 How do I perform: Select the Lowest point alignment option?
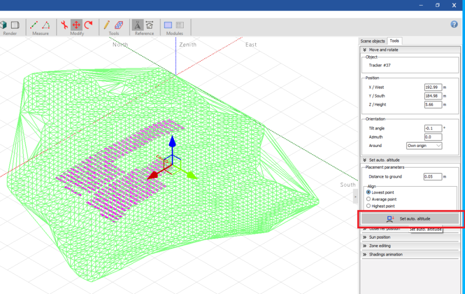pos(369,192)
